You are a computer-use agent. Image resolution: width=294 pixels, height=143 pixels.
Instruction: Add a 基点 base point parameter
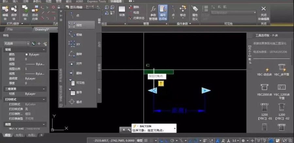click(75, 102)
